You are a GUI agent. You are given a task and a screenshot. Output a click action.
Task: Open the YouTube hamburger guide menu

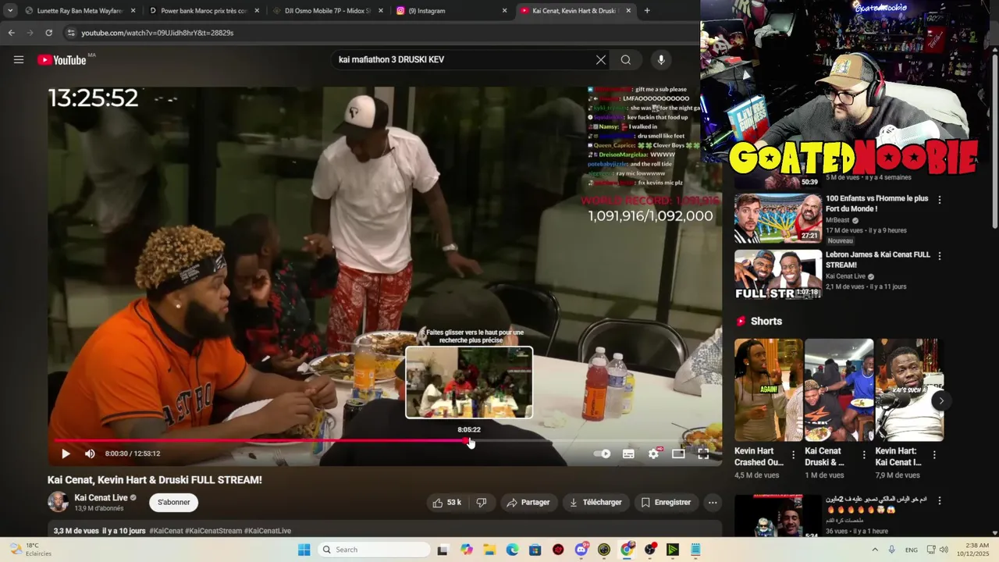(19, 59)
